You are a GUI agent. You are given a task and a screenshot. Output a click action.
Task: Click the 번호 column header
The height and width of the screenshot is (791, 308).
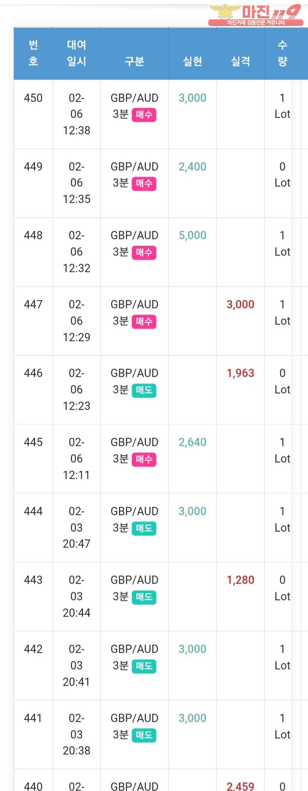33,53
